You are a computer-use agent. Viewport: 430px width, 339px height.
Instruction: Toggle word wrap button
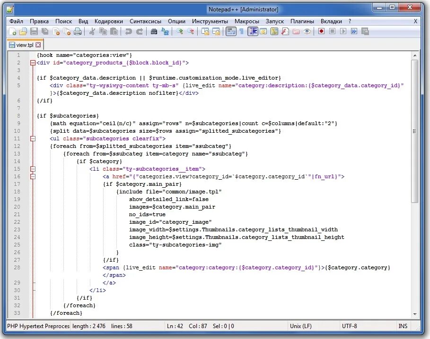click(231, 31)
